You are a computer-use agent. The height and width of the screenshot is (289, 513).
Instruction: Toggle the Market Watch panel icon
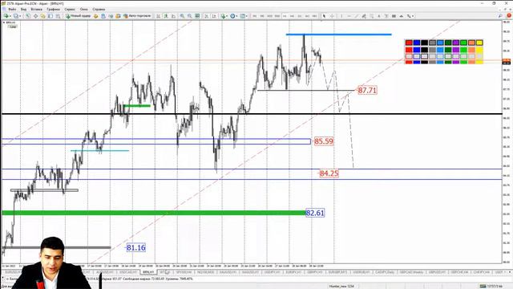[28, 16]
